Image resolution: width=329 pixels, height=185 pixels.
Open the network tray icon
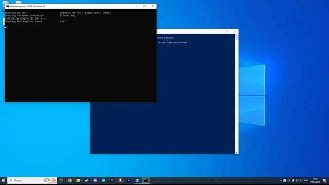click(x=297, y=180)
